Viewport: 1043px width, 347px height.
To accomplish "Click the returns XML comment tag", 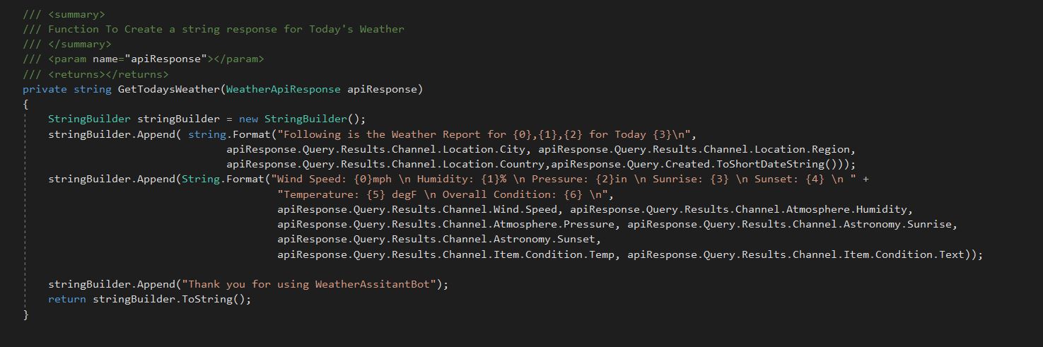I will coord(108,74).
